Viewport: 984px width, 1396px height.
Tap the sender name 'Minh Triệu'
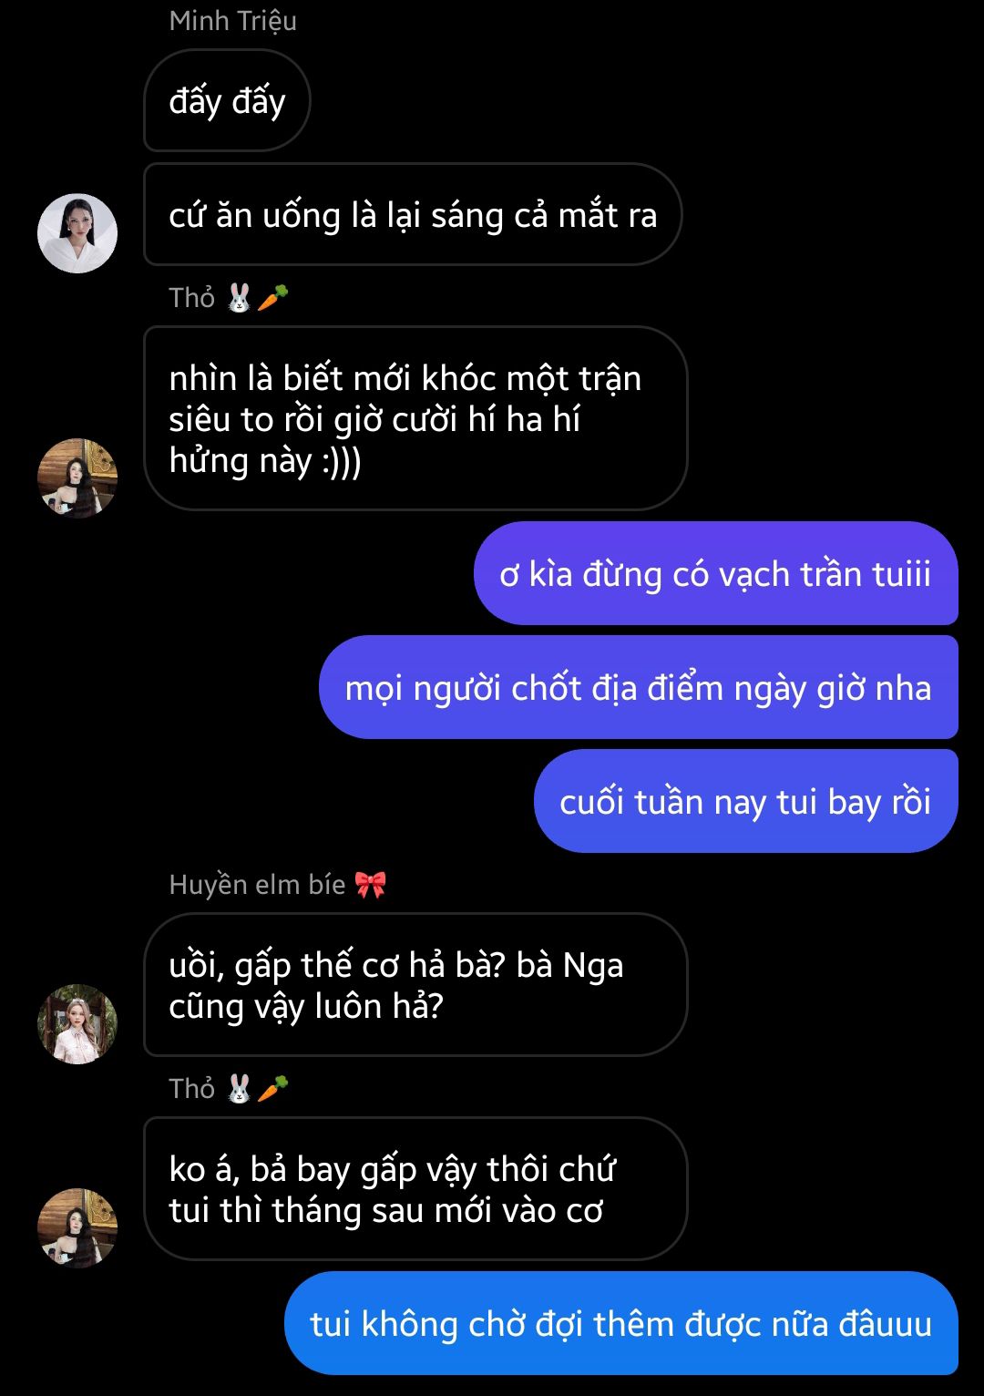[x=233, y=21]
